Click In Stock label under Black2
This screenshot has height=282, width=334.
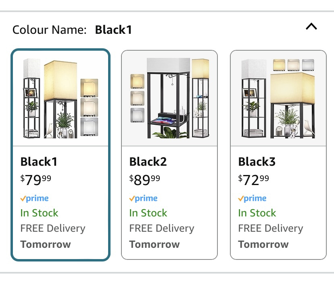point(148,213)
